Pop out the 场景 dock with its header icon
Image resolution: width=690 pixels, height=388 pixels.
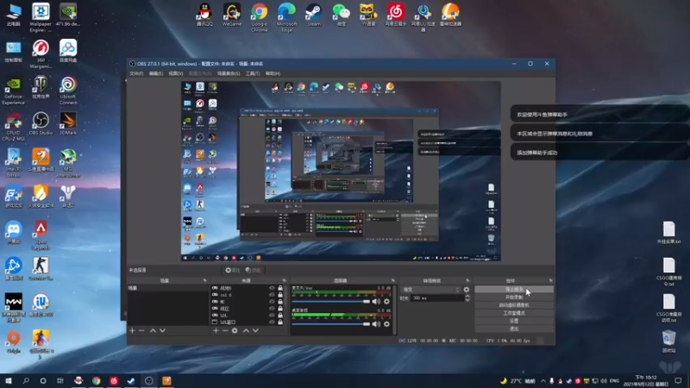pos(204,281)
